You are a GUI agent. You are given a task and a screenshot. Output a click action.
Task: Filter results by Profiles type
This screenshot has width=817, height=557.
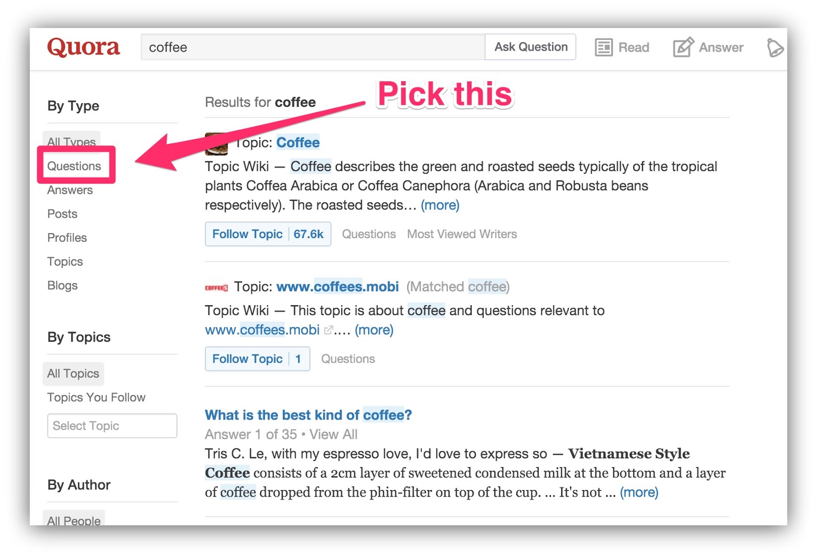pyautogui.click(x=67, y=238)
